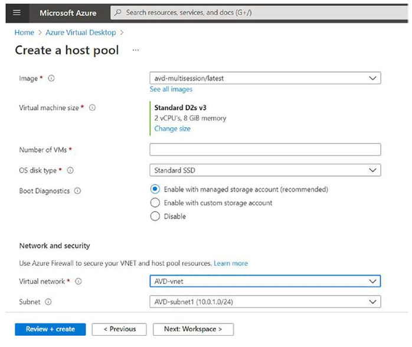Select Enable with managed storage account
The image size is (412, 347).
[155, 189]
